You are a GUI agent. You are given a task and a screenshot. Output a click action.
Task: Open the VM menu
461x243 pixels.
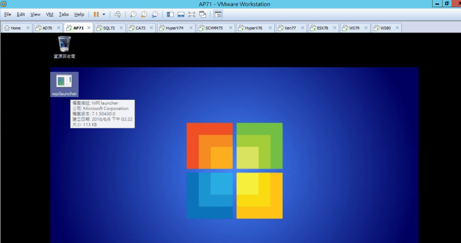coord(49,14)
